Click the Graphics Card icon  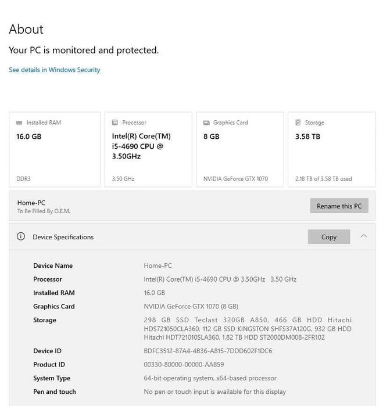(x=206, y=123)
